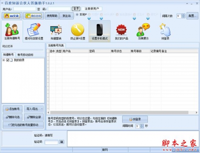Open the 效果展示 icon
This screenshot has height=153, width=200.
point(143,31)
